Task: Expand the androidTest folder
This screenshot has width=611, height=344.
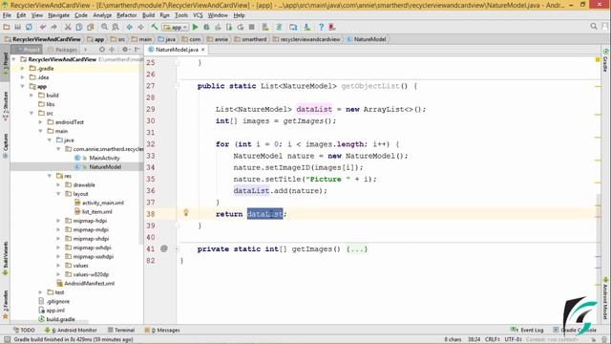Action: pyautogui.click(x=40, y=122)
